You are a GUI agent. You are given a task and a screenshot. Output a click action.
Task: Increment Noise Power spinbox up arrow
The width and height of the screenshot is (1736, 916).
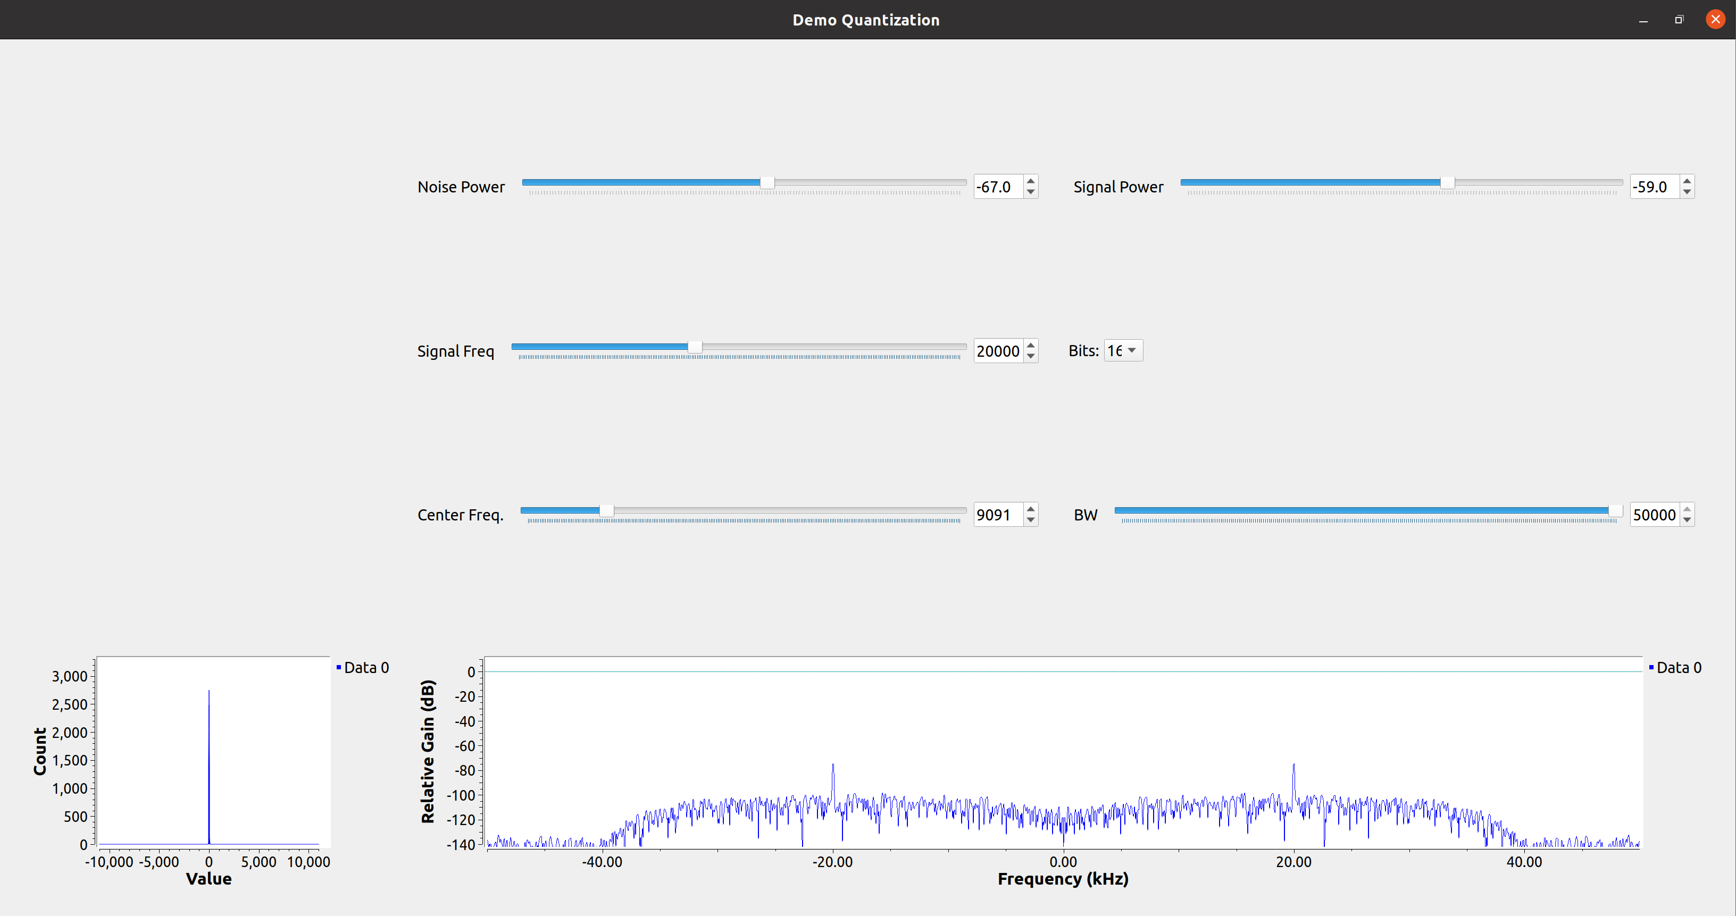point(1030,181)
